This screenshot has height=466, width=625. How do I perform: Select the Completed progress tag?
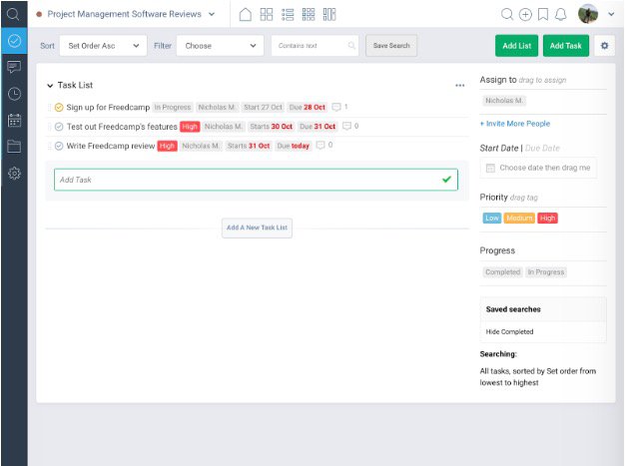(502, 272)
